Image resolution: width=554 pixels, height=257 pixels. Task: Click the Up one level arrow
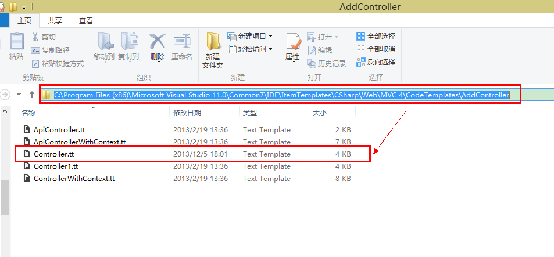(x=32, y=94)
